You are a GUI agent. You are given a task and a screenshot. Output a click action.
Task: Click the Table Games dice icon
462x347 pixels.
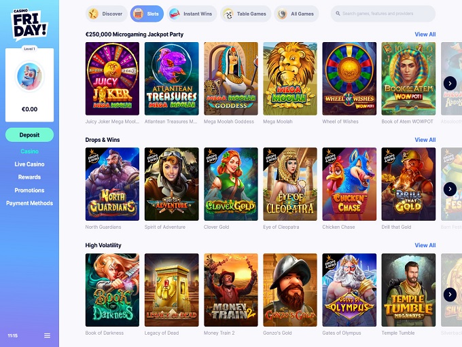point(228,14)
